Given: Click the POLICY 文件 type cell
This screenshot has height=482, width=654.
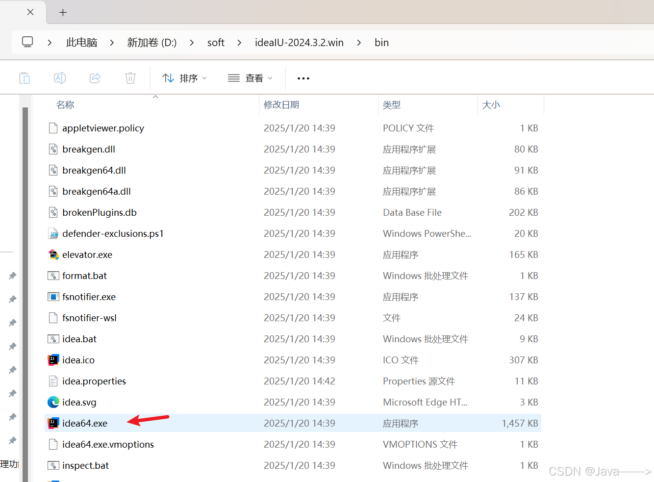Looking at the screenshot, I should click(408, 128).
